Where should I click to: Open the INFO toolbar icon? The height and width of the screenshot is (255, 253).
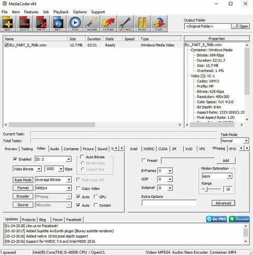58,23
